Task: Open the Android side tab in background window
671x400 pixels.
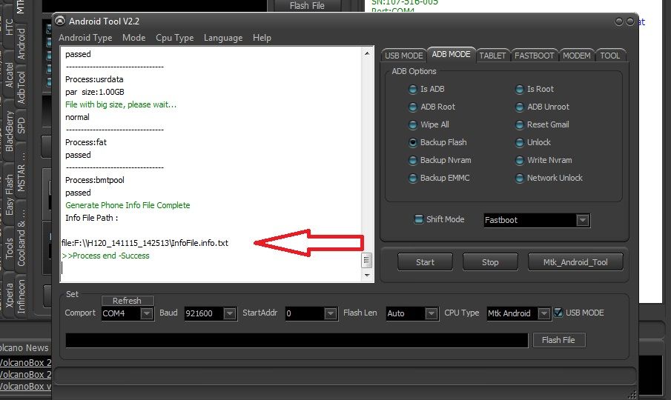Action: click(x=21, y=44)
